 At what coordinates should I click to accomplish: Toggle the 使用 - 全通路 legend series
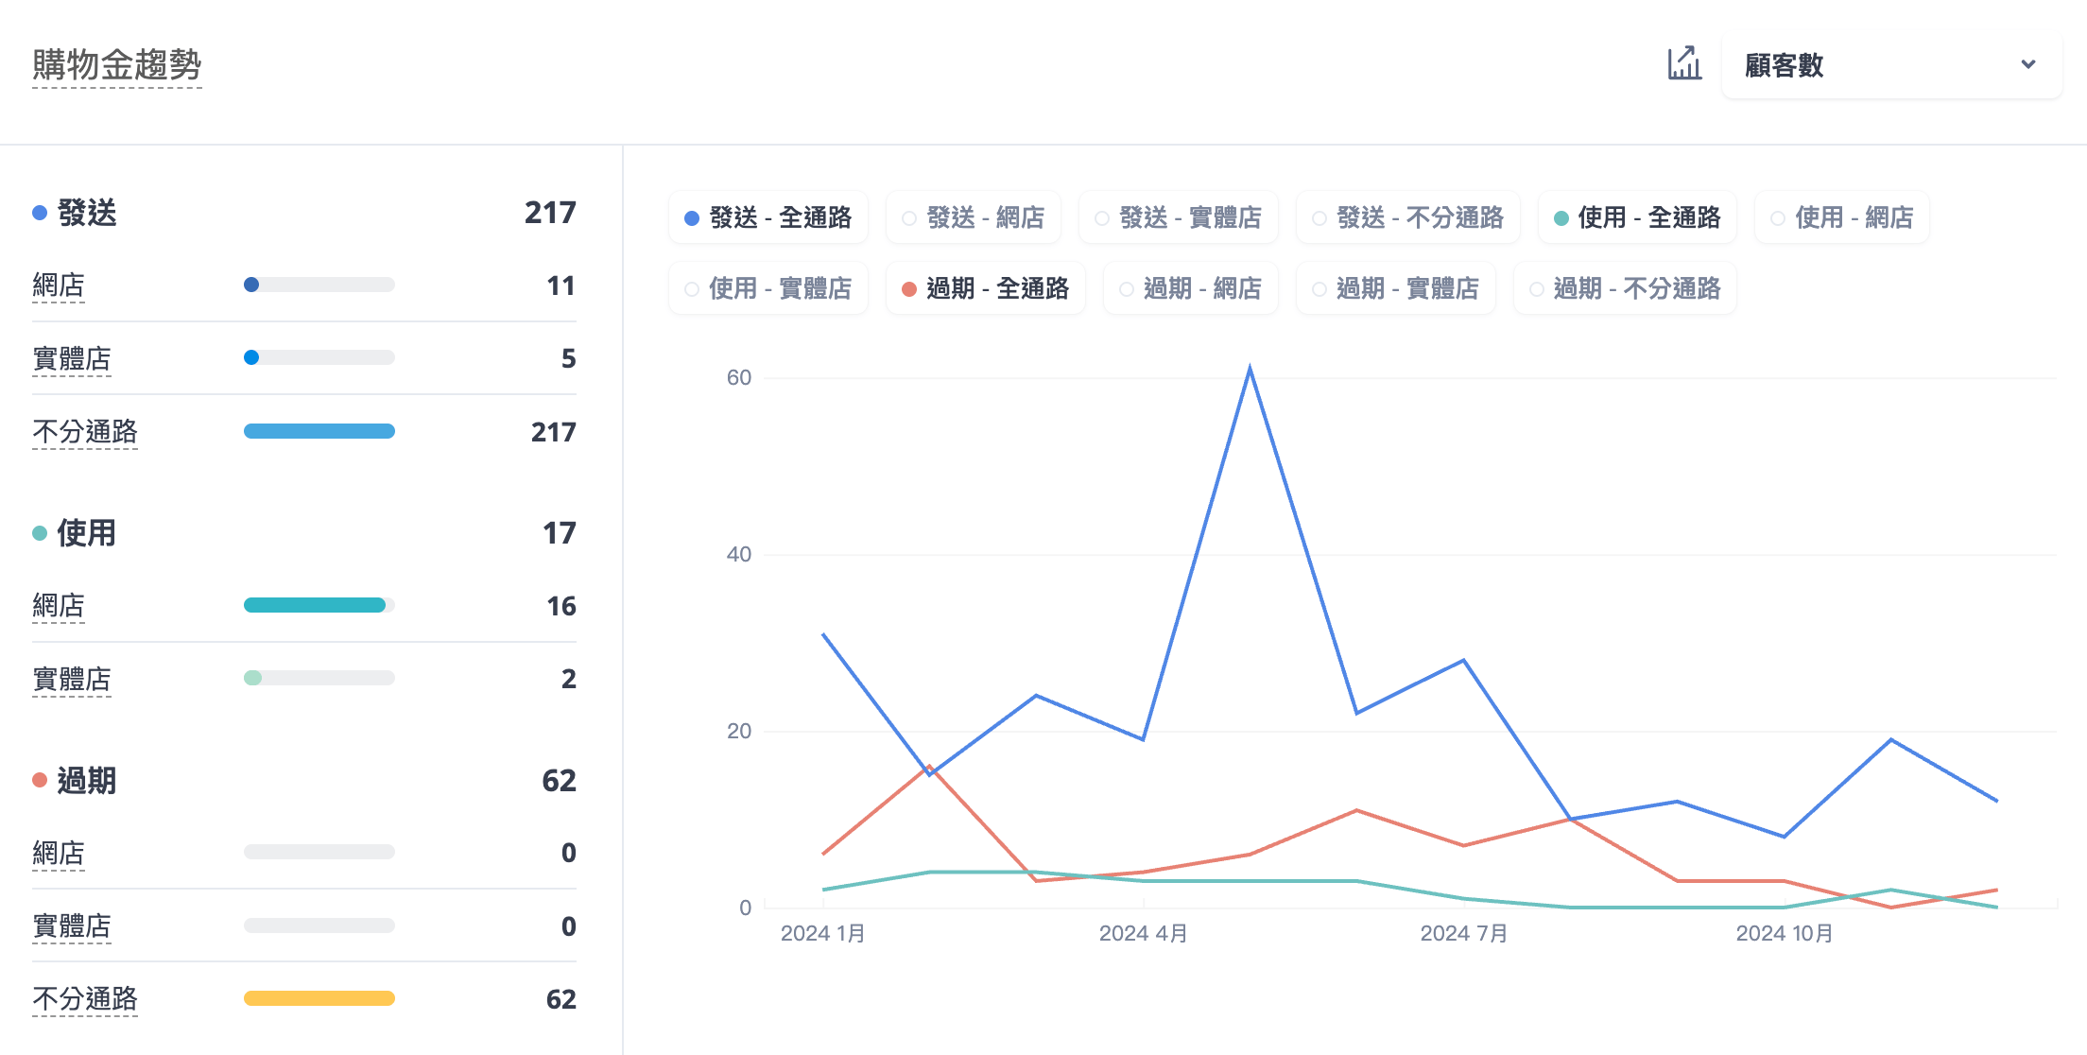(x=1638, y=217)
